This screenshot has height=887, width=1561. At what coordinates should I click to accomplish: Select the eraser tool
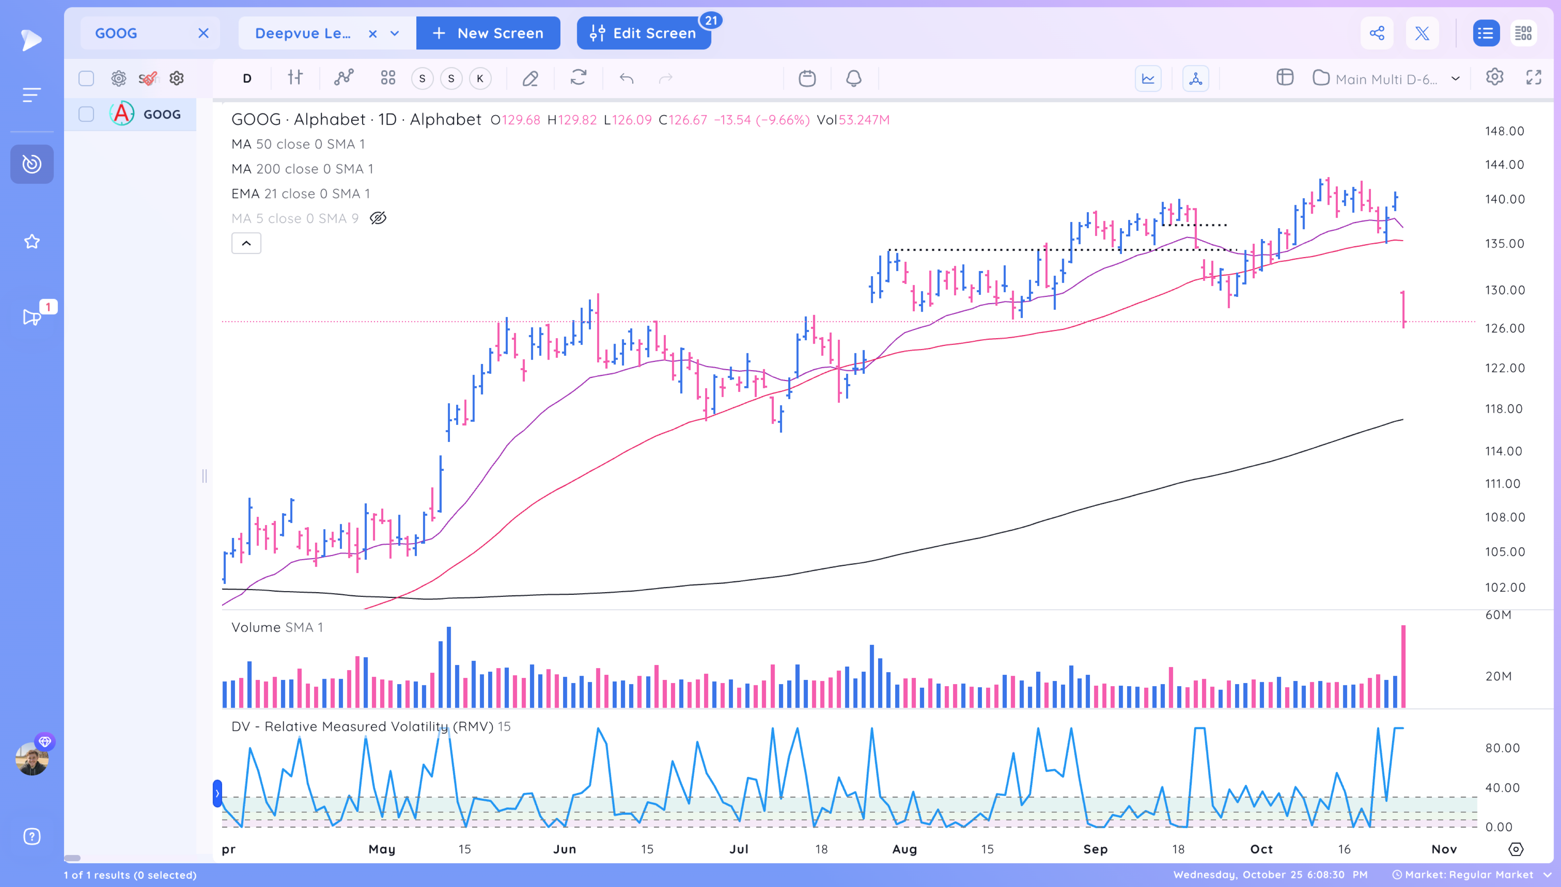click(x=530, y=78)
